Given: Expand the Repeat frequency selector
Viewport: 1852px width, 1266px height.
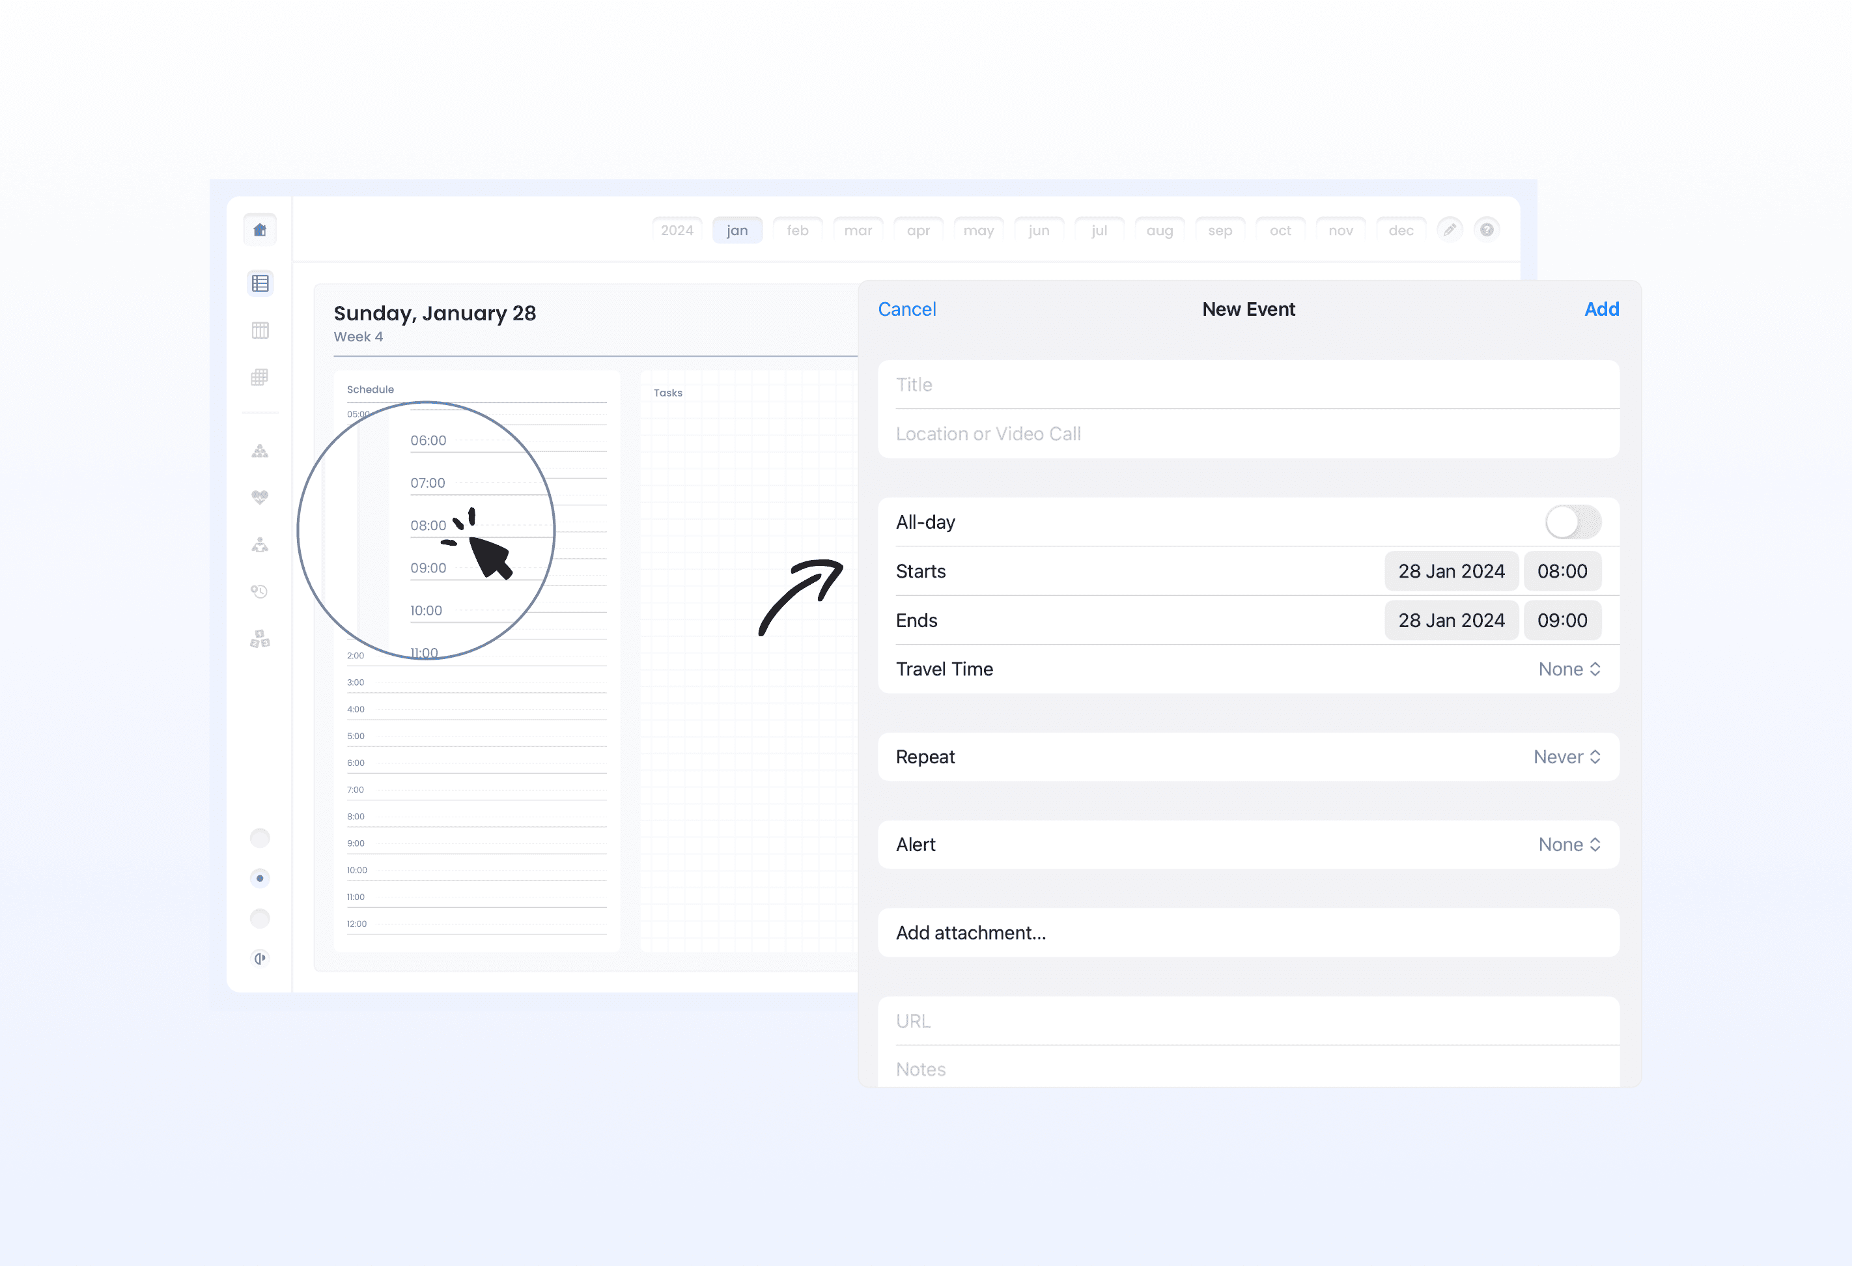Looking at the screenshot, I should pos(1566,757).
